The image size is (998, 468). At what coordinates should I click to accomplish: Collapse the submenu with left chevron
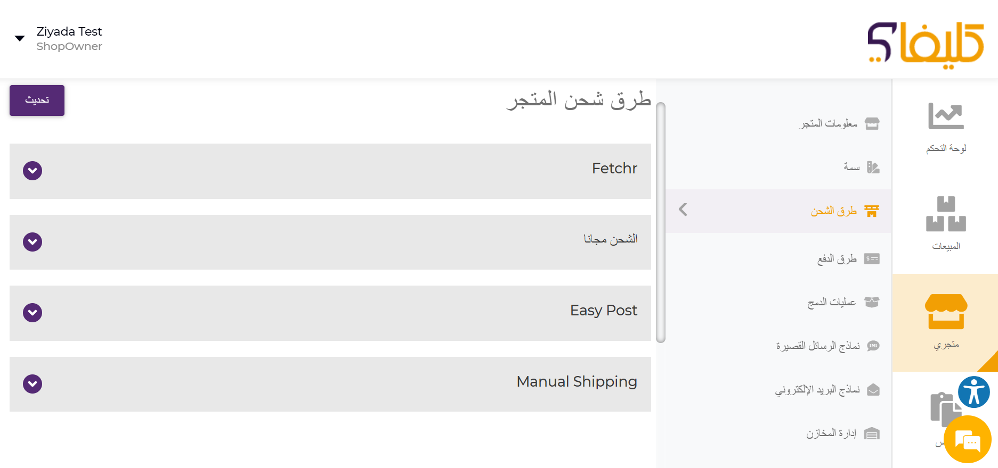pyautogui.click(x=683, y=210)
